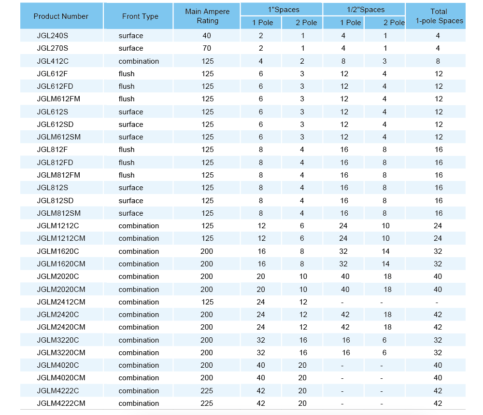Select product number JGL812F
The width and height of the screenshot is (483, 415).
[52, 150]
